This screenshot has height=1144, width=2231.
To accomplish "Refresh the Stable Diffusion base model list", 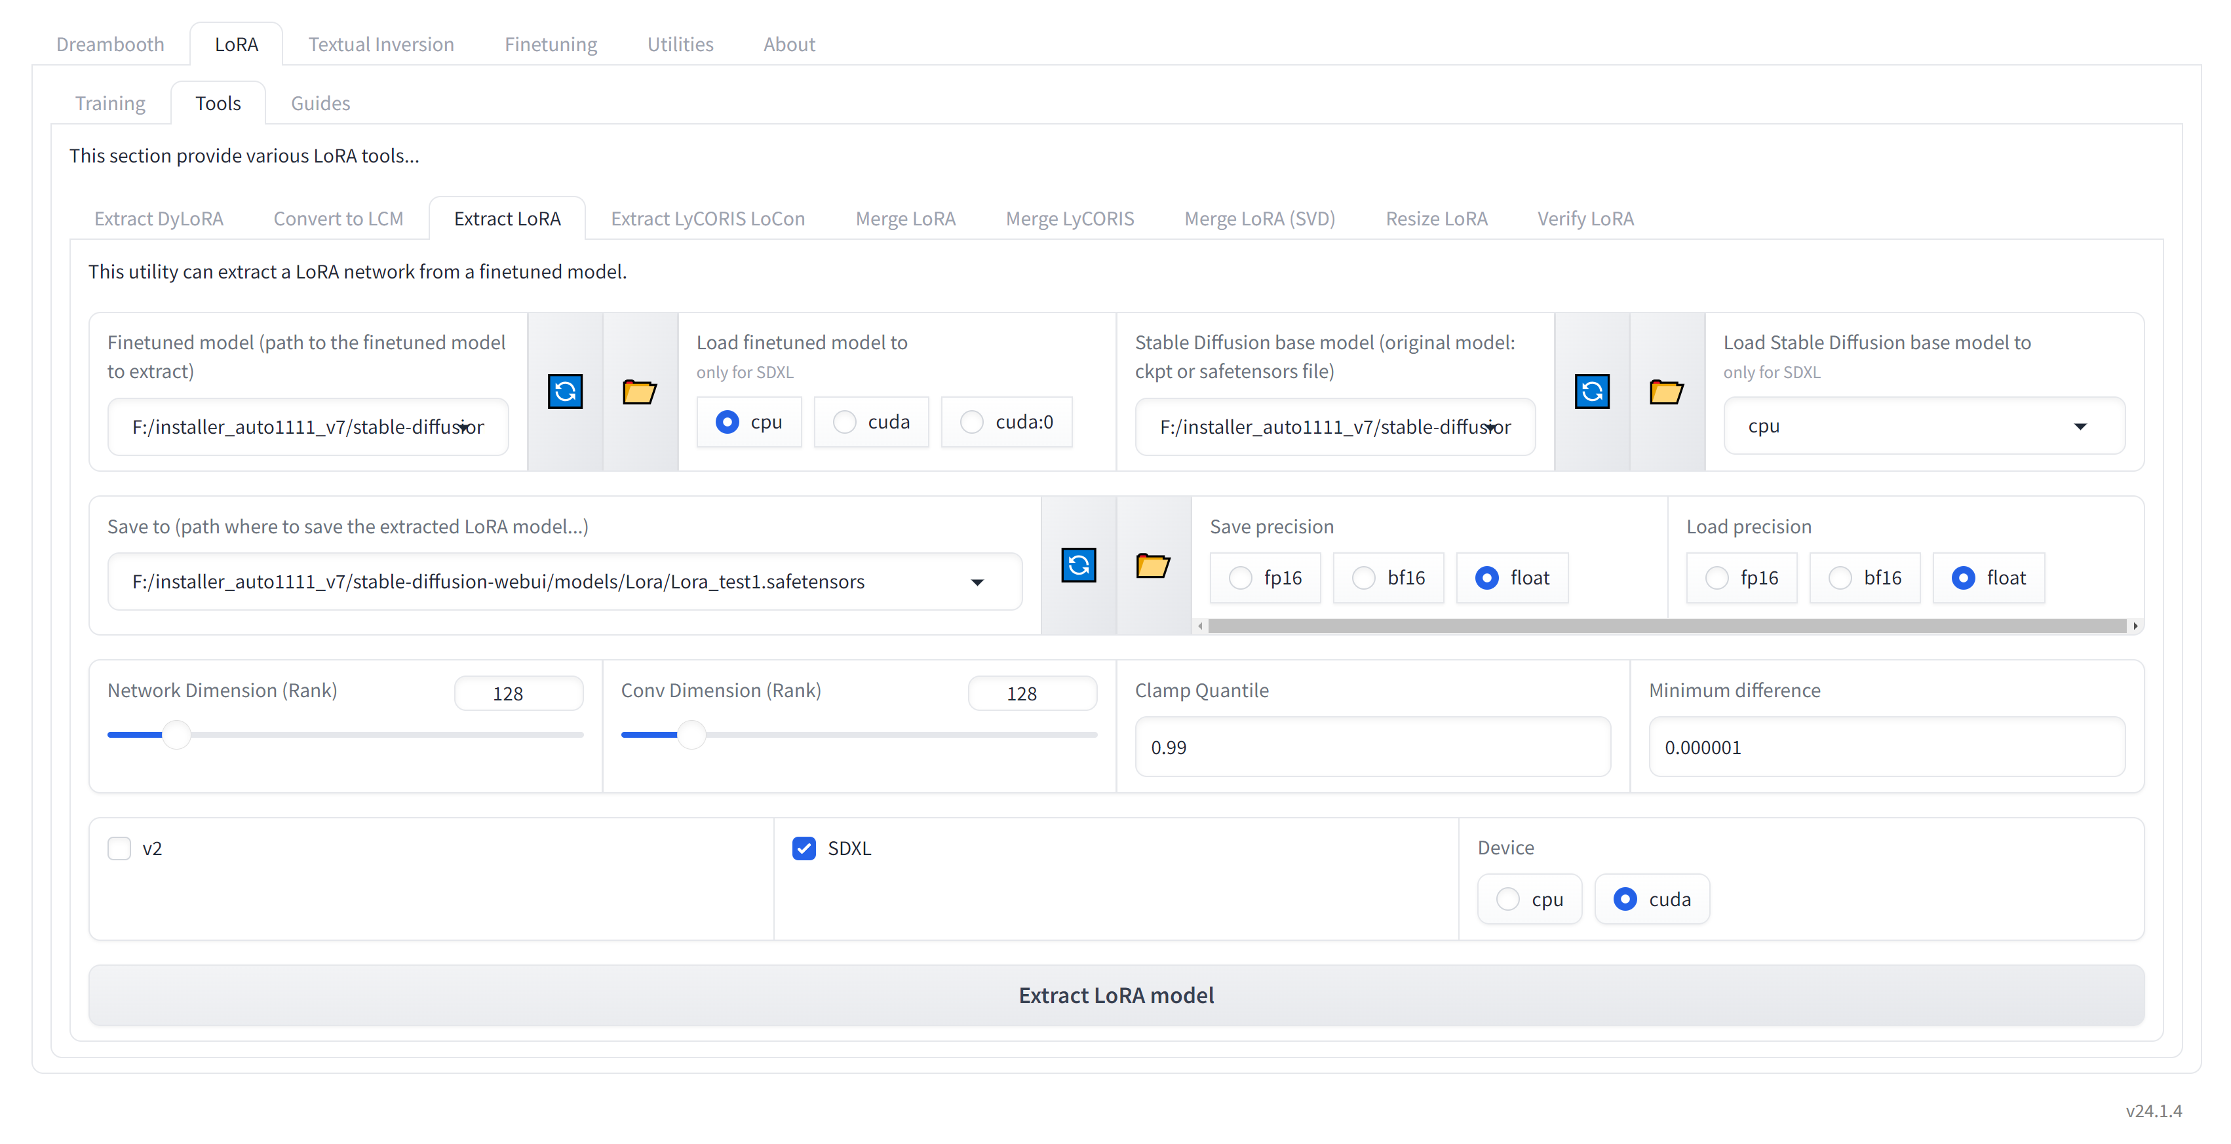I will click(x=1592, y=391).
